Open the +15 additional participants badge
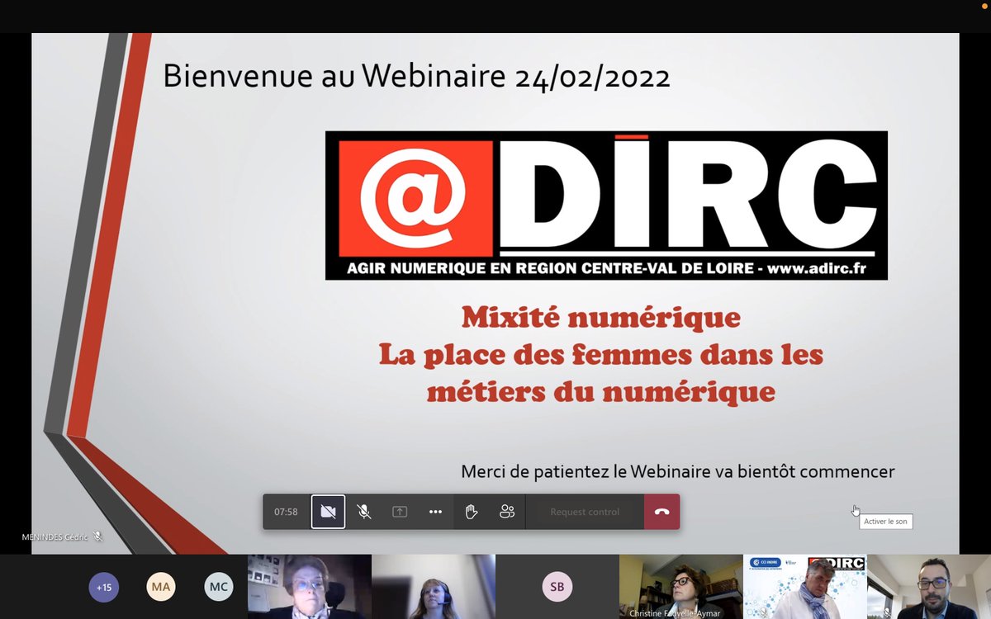 click(103, 588)
